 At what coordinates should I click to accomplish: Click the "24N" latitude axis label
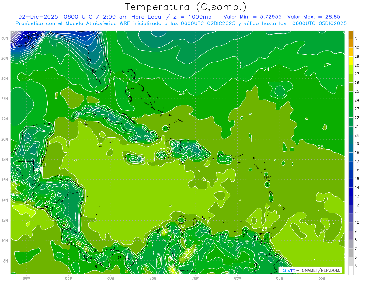click(x=5, y=99)
